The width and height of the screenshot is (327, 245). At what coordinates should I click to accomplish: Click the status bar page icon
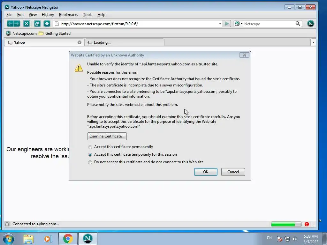(7, 224)
